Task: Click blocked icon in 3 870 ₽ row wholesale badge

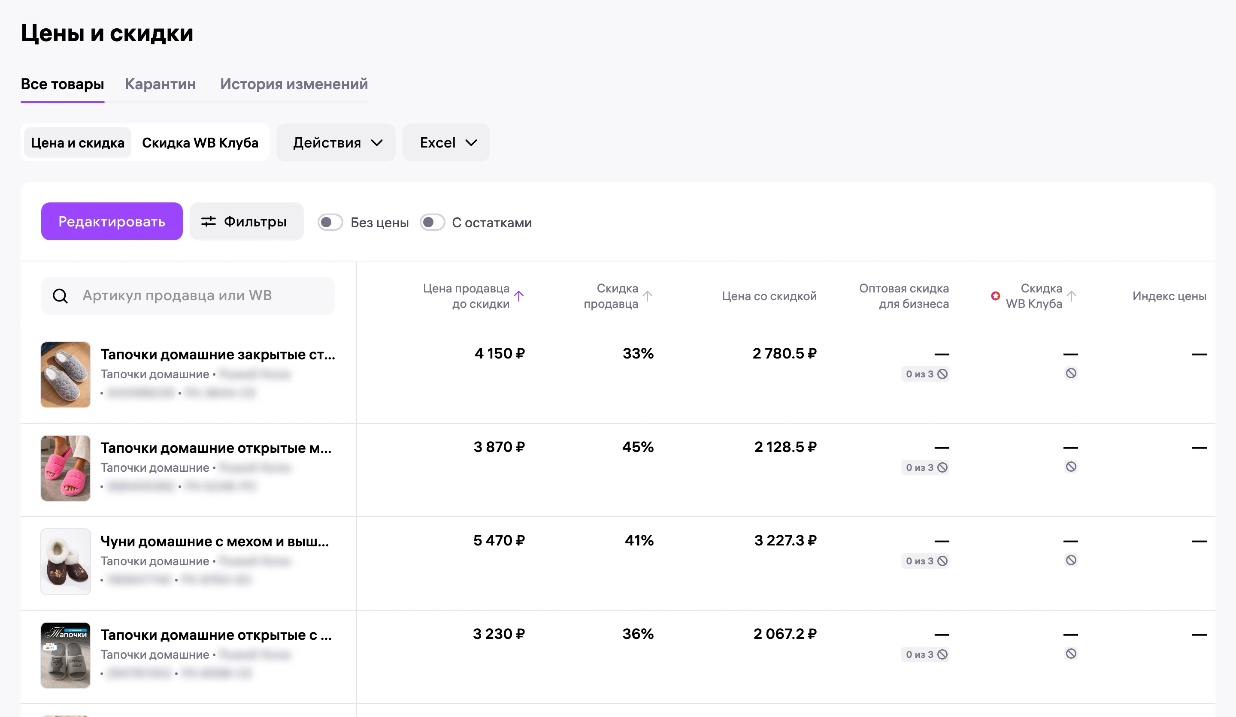Action: (x=943, y=467)
